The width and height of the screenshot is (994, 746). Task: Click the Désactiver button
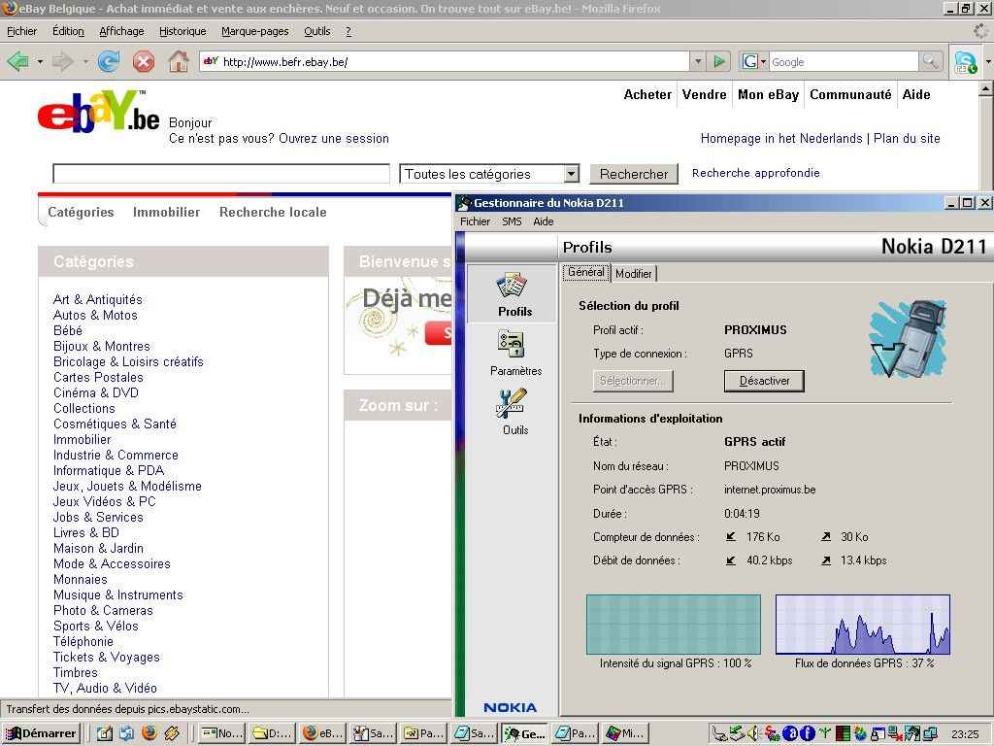click(764, 381)
